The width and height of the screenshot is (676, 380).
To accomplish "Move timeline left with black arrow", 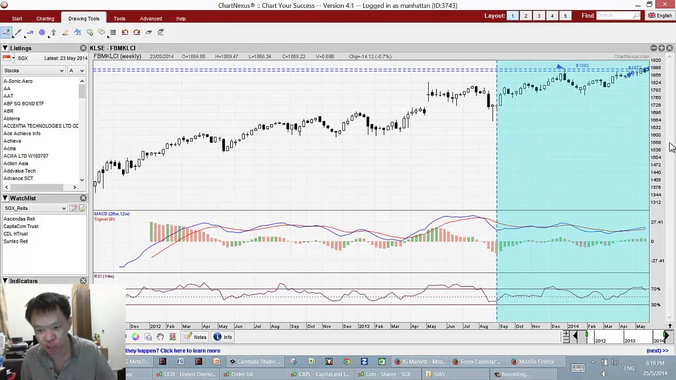I will pos(575,336).
